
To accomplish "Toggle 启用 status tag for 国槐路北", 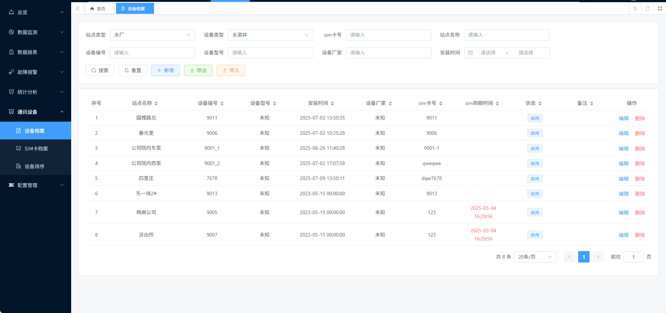I will coord(535,118).
